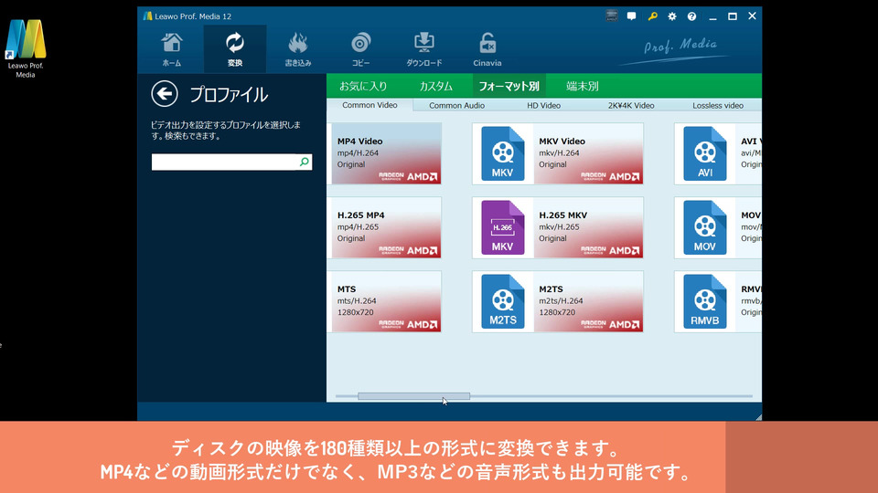Select the Common Video subtab
The width and height of the screenshot is (878, 493).
click(x=369, y=105)
